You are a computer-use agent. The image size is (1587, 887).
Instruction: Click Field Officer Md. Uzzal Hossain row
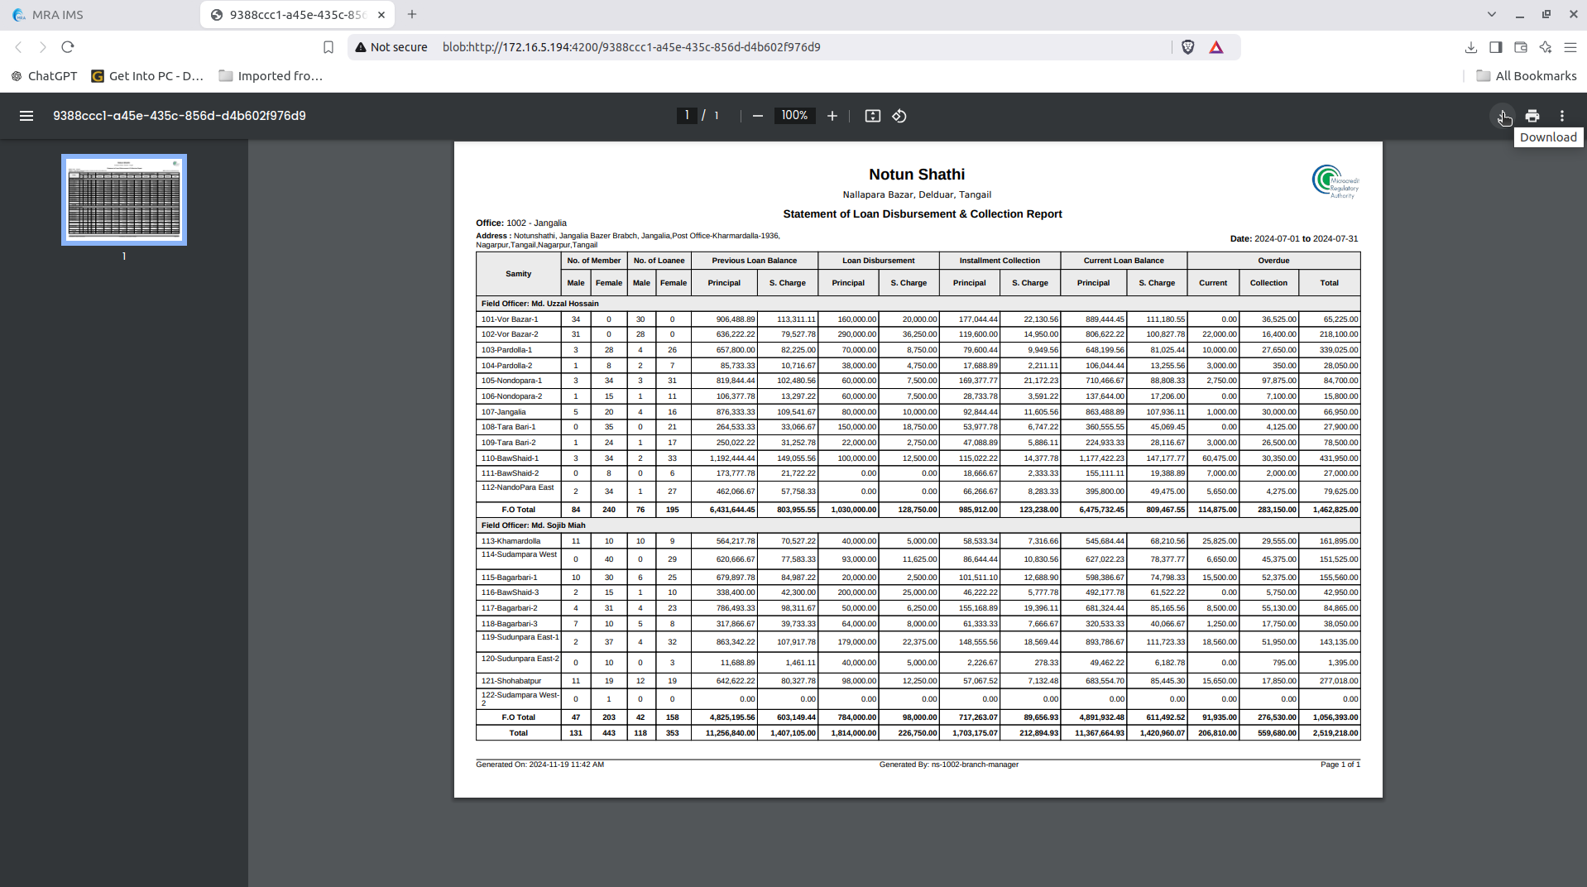918,304
